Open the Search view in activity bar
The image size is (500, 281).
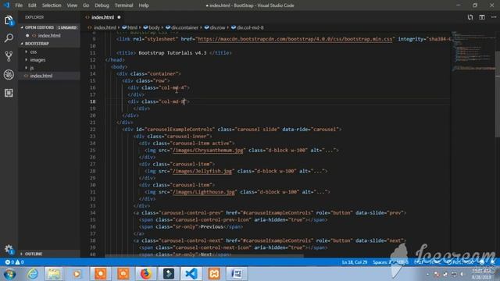tap(9, 38)
